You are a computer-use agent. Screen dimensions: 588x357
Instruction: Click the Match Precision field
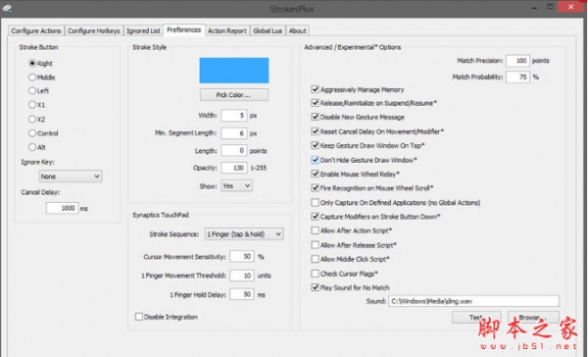click(517, 61)
